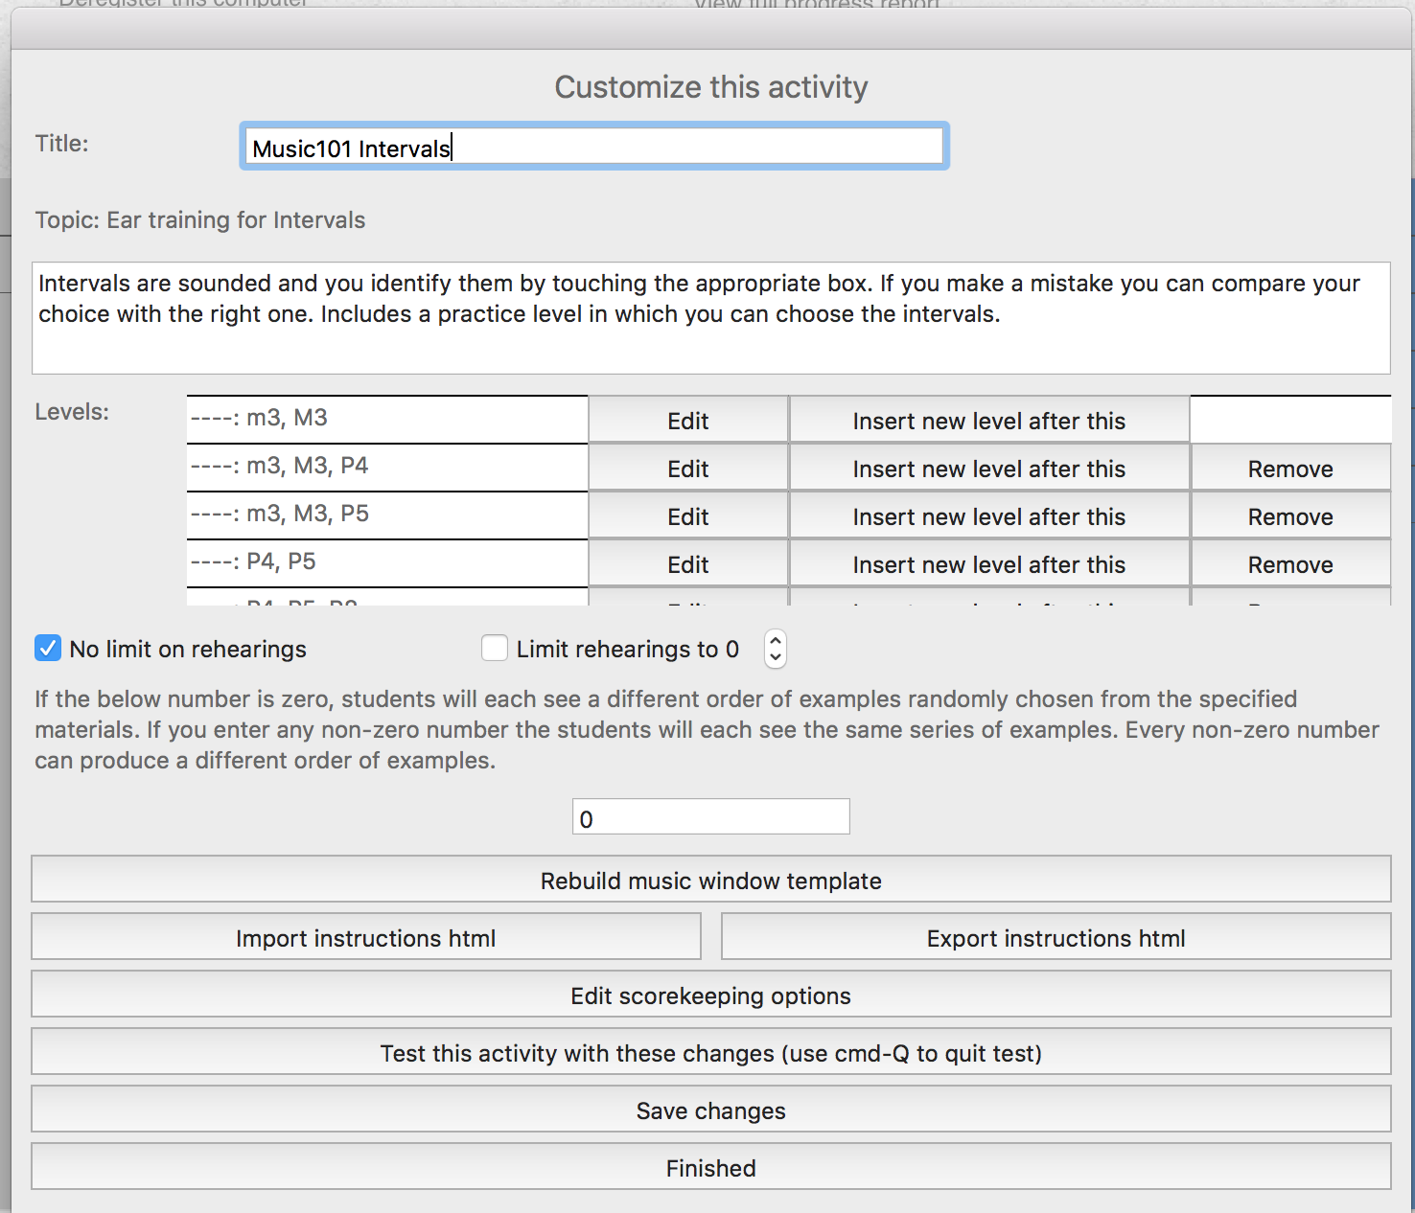Remove the 'P4, P5' level
The height and width of the screenshot is (1213, 1415).
(x=1289, y=564)
